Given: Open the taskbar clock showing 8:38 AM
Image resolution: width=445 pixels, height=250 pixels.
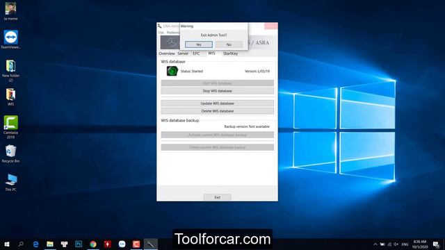Looking at the screenshot, I should 420,244.
